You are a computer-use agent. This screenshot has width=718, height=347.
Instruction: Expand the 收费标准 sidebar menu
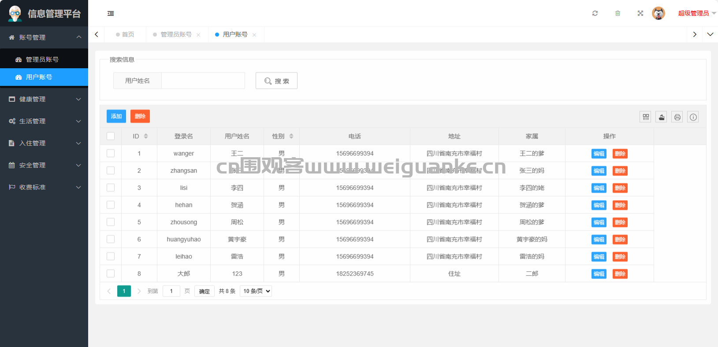tap(44, 187)
